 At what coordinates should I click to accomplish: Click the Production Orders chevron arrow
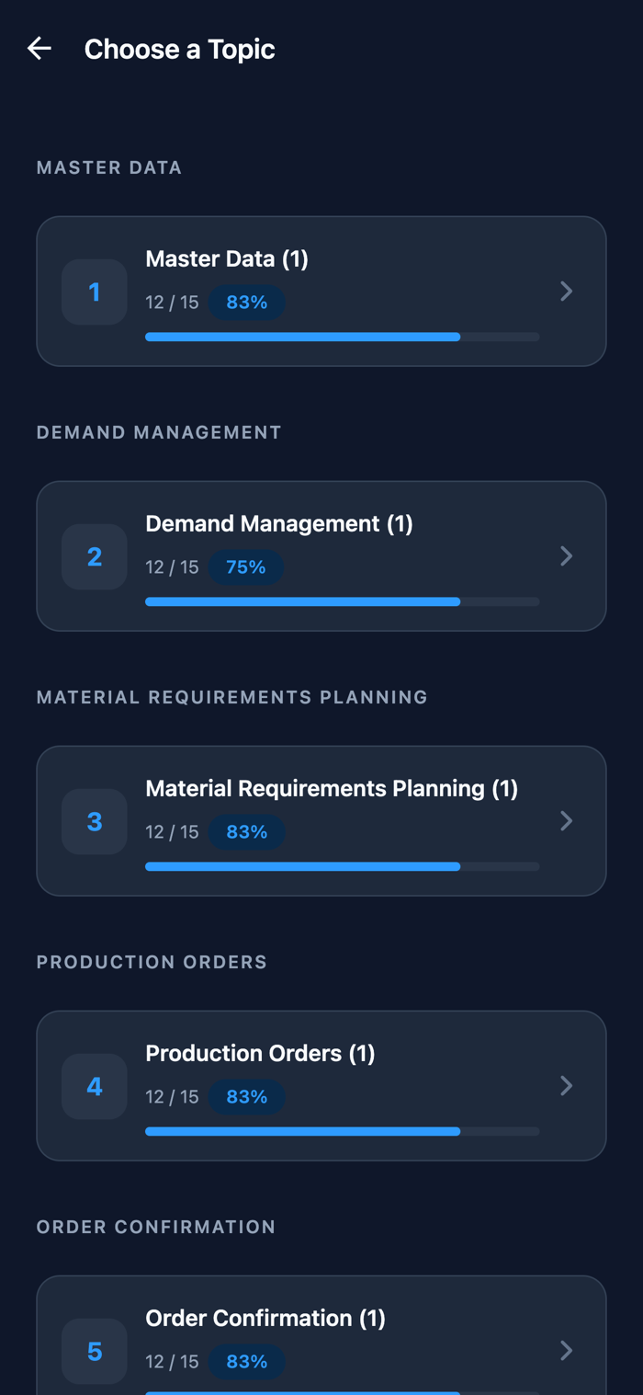(567, 1086)
